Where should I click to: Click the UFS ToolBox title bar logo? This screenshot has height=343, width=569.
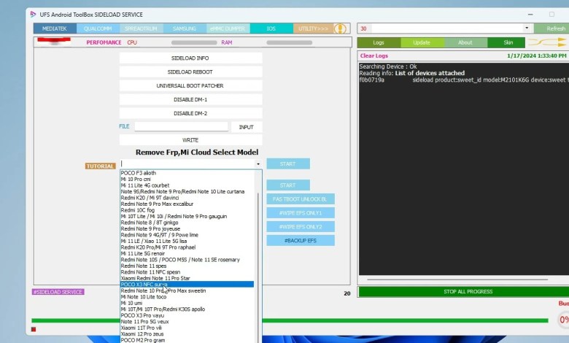click(30, 15)
